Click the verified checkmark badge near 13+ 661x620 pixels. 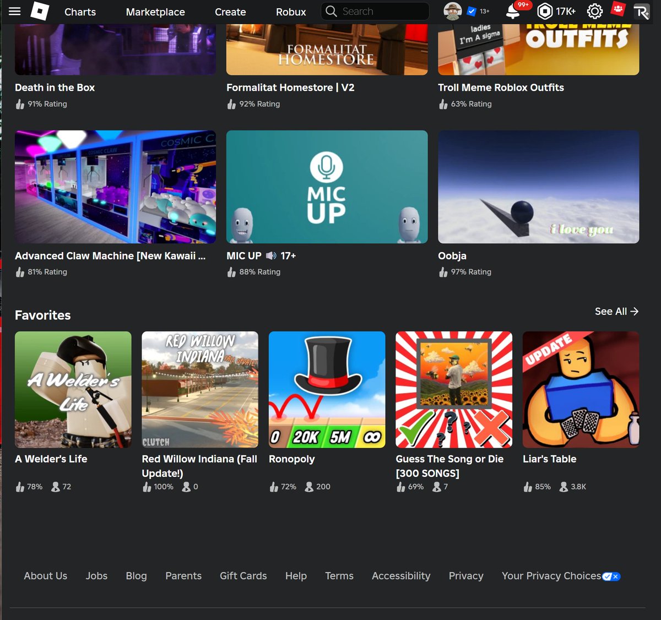(x=472, y=11)
